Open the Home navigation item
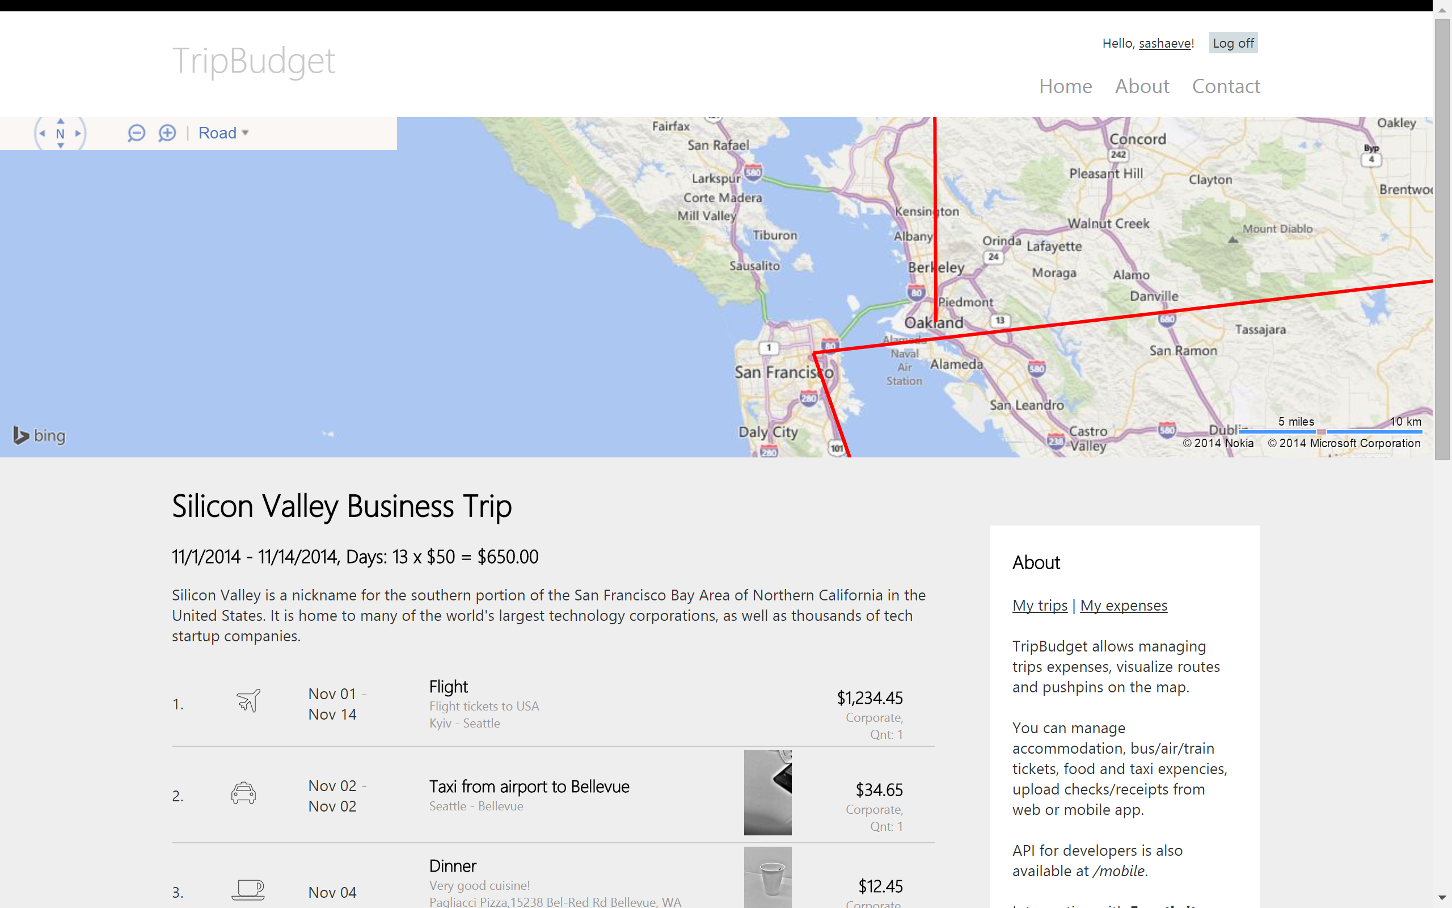Screen dimensions: 1452x908 point(1065,86)
